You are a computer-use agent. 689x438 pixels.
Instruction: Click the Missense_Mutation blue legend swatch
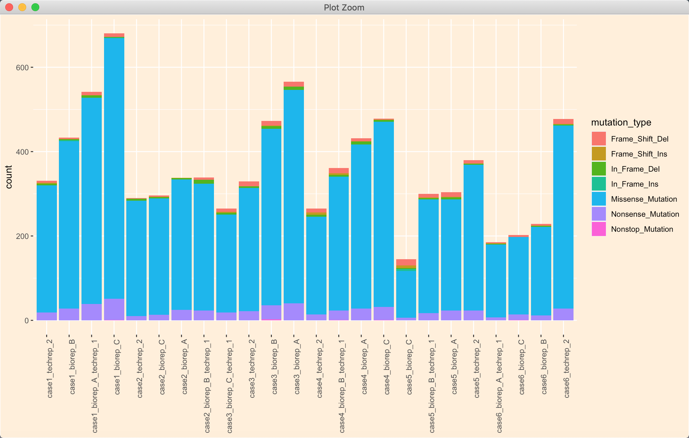pos(599,199)
